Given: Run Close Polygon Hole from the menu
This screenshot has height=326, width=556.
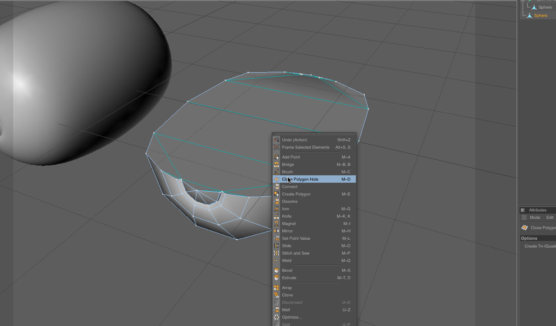Looking at the screenshot, I should click(x=314, y=179).
